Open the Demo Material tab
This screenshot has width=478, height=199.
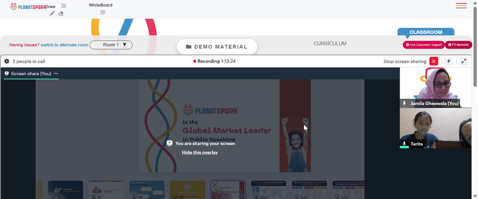(217, 47)
